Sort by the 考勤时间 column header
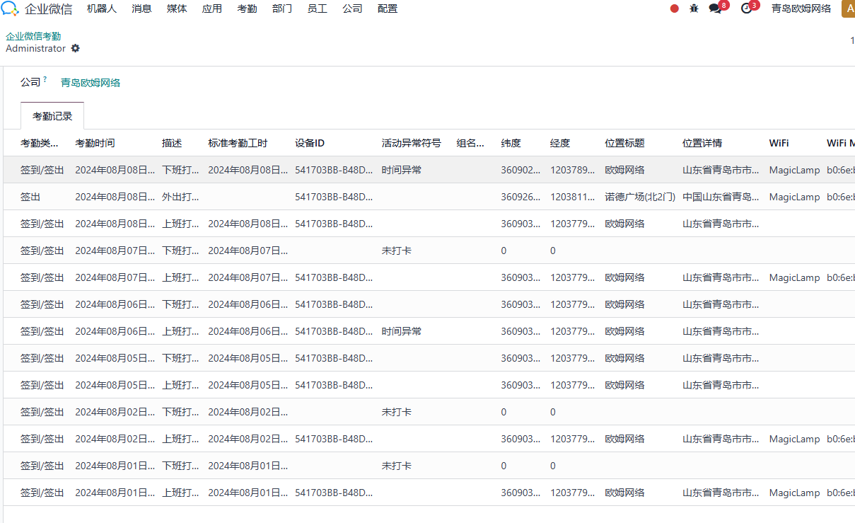 95,143
